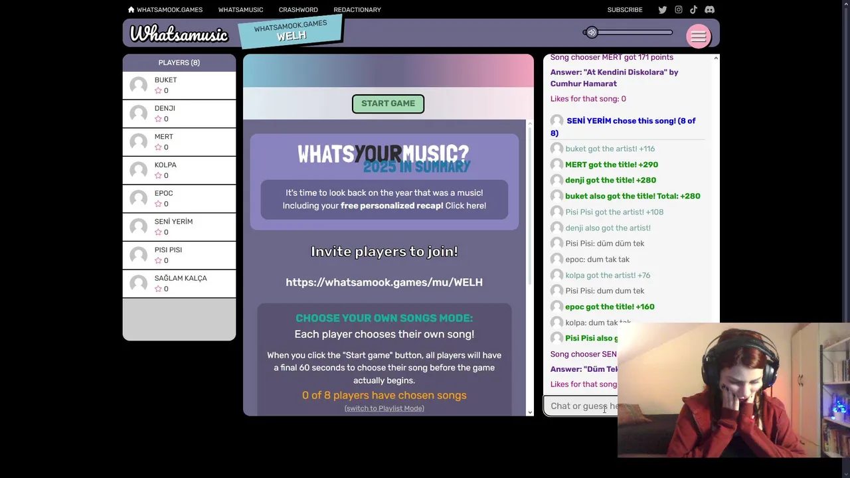Click 'switch to Playlist Mode' link
The width and height of the screenshot is (850, 478).
click(384, 408)
